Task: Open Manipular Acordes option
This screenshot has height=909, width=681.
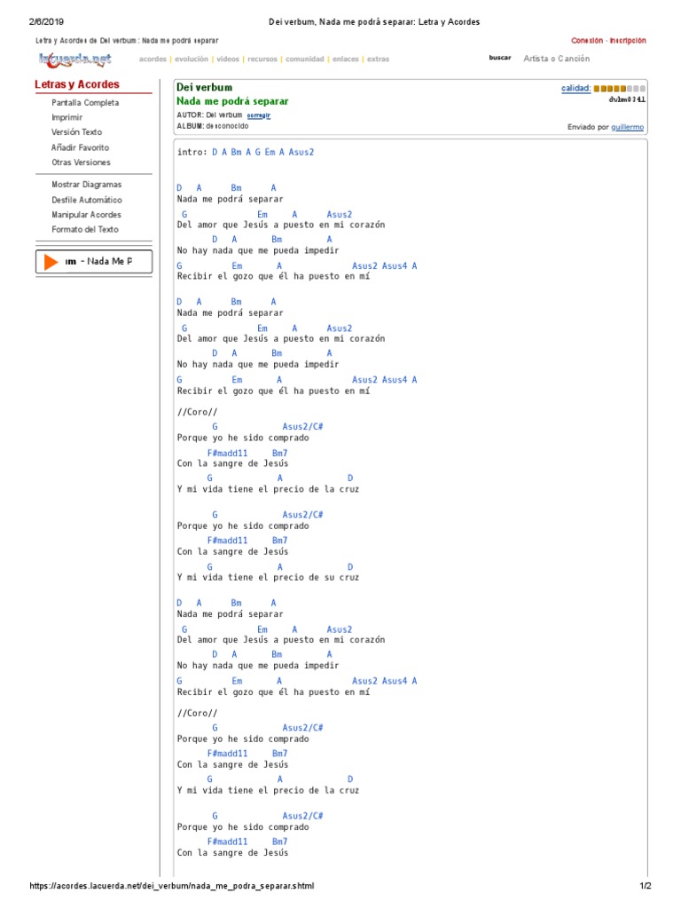Action: [x=87, y=215]
